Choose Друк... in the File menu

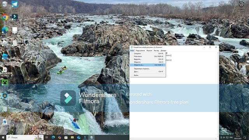click(148, 72)
